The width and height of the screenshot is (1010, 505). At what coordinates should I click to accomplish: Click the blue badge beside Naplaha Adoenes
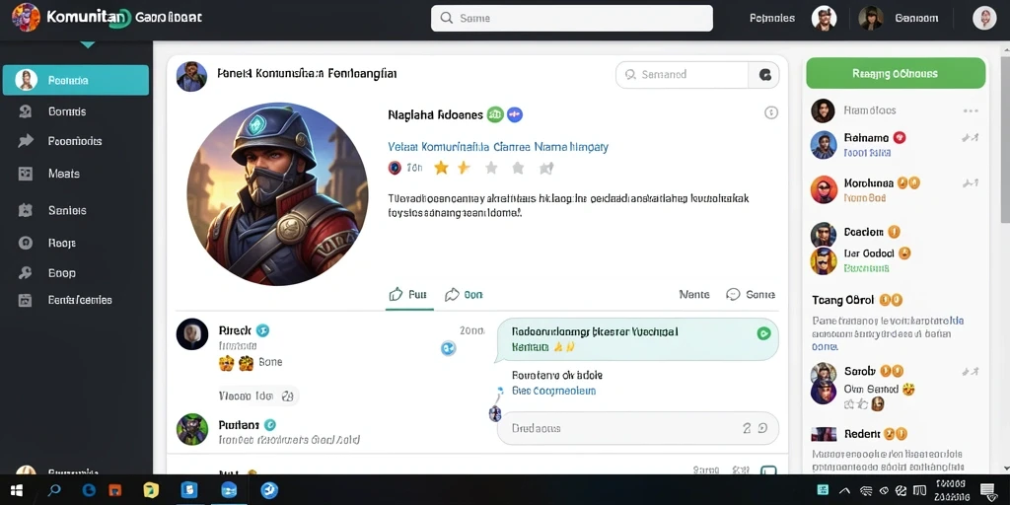pos(514,114)
